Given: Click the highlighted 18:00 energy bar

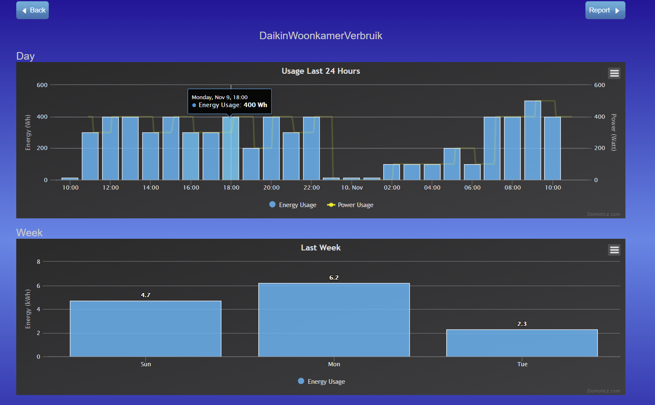Looking at the screenshot, I should (x=231, y=148).
